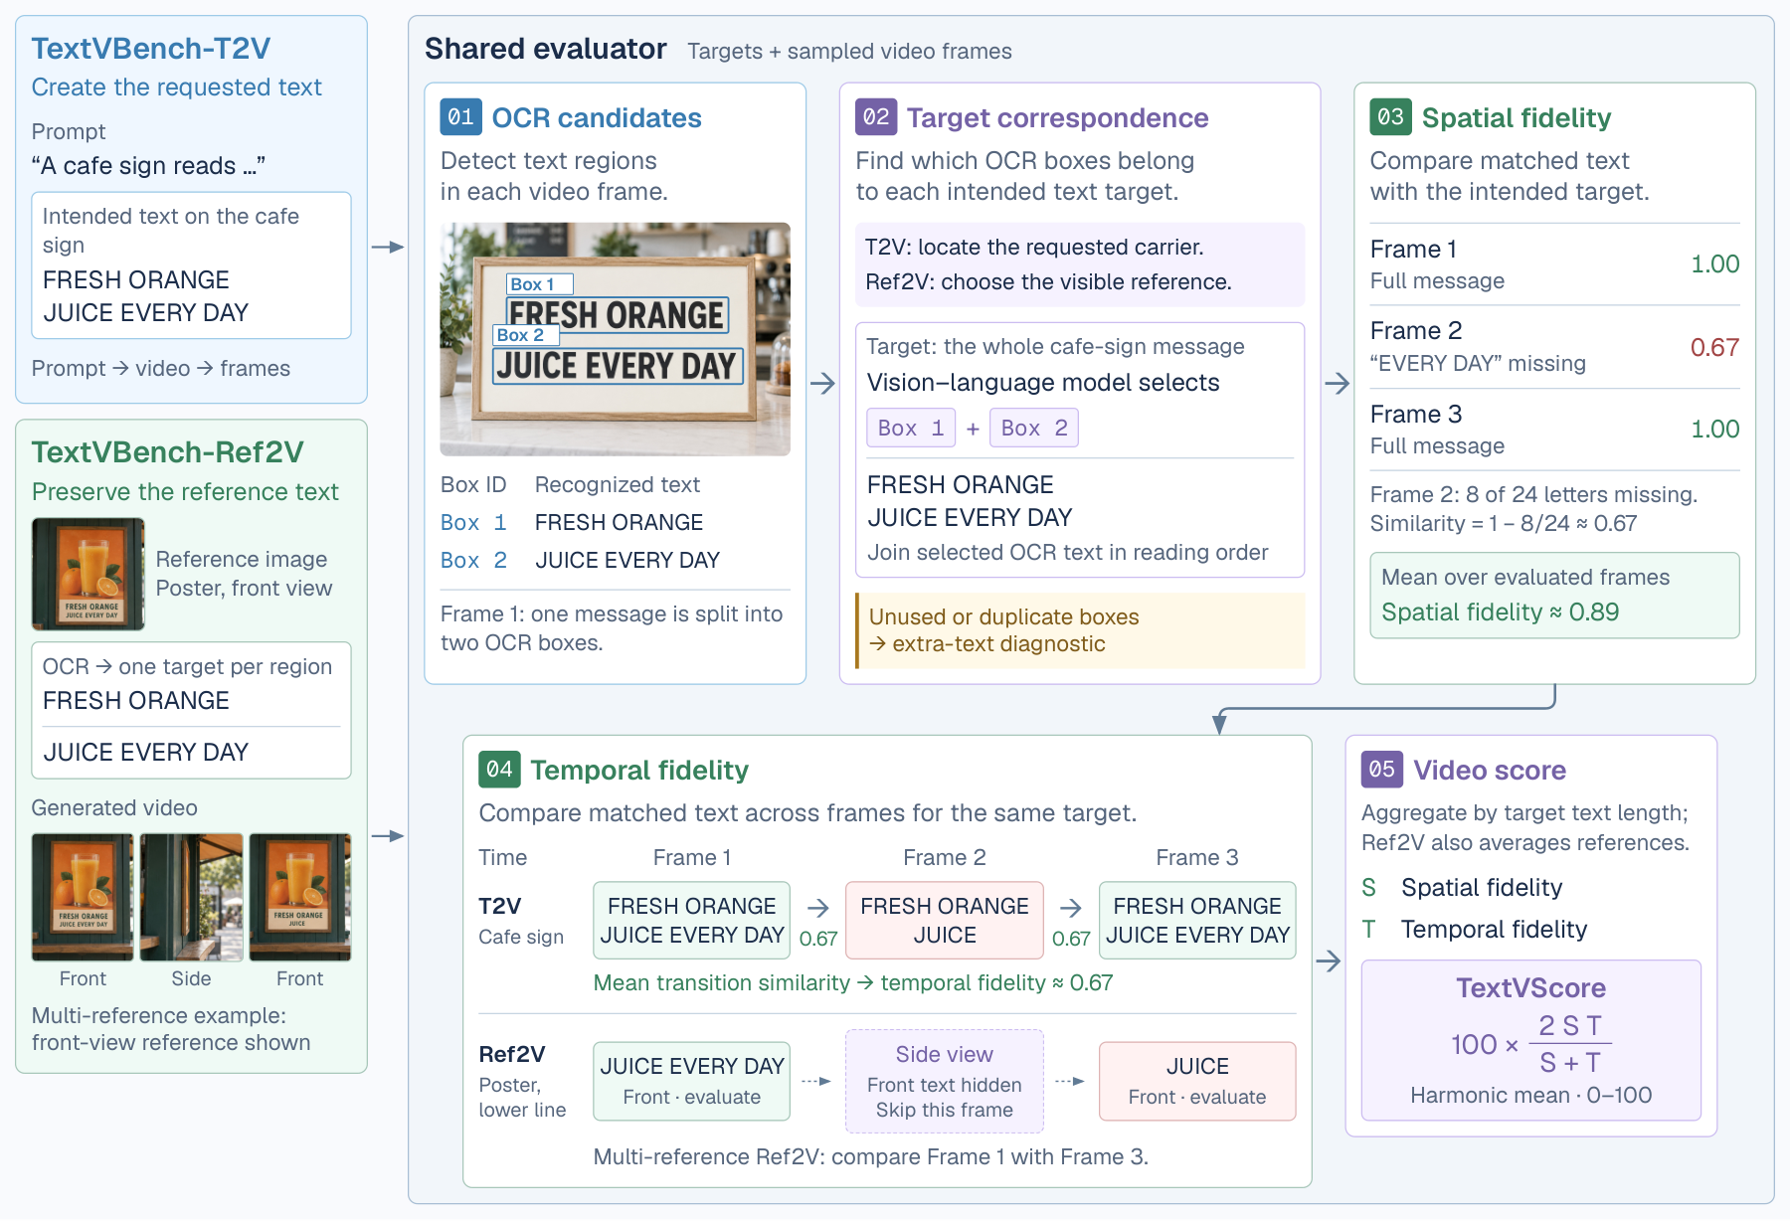Screen dimensions: 1790x1222
Task: Select the Frame 2 '“EVERY DAY” missing' row
Action: [x=1554, y=347]
